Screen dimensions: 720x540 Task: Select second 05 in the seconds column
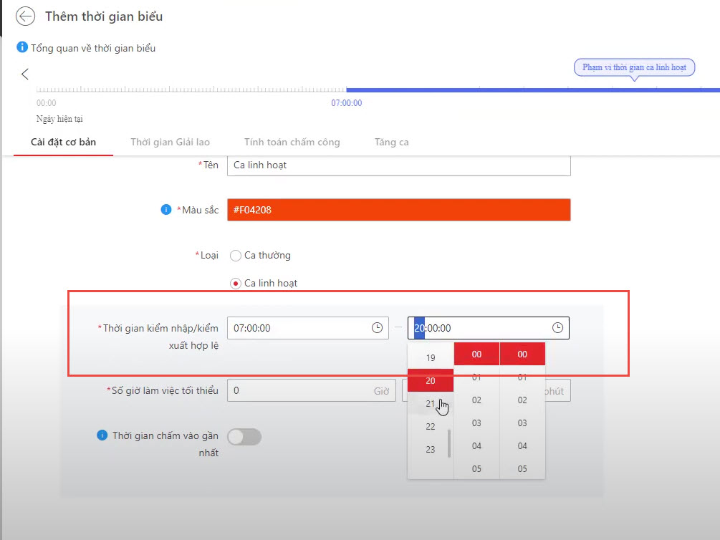(522, 468)
